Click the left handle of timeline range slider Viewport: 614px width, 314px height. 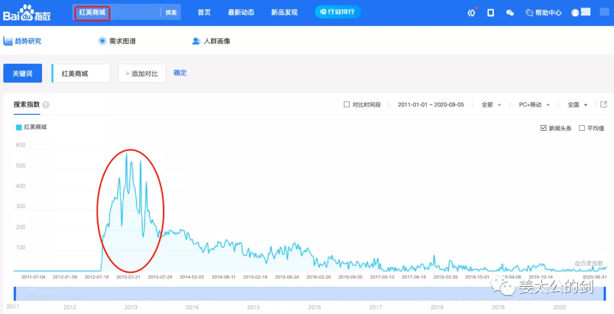[x=15, y=294]
